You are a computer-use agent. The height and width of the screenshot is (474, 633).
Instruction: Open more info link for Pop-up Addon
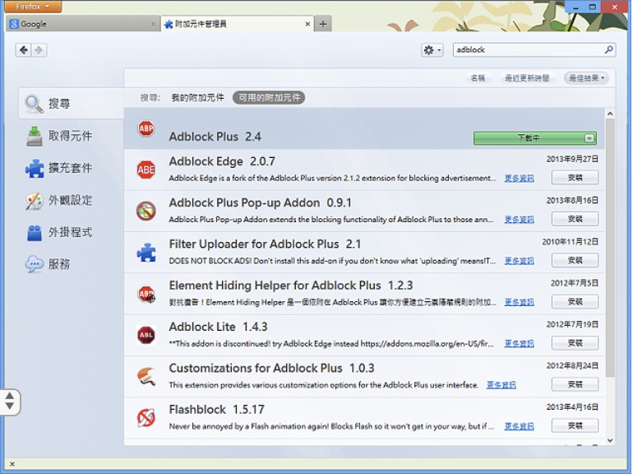[x=520, y=220]
